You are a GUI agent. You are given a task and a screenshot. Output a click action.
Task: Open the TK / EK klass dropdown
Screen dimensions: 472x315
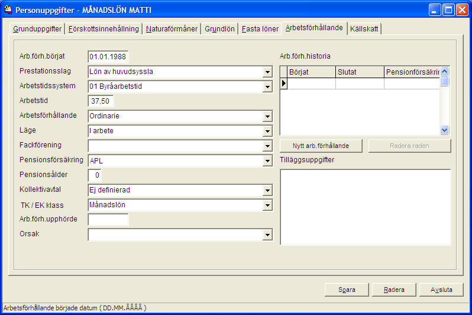(x=267, y=205)
